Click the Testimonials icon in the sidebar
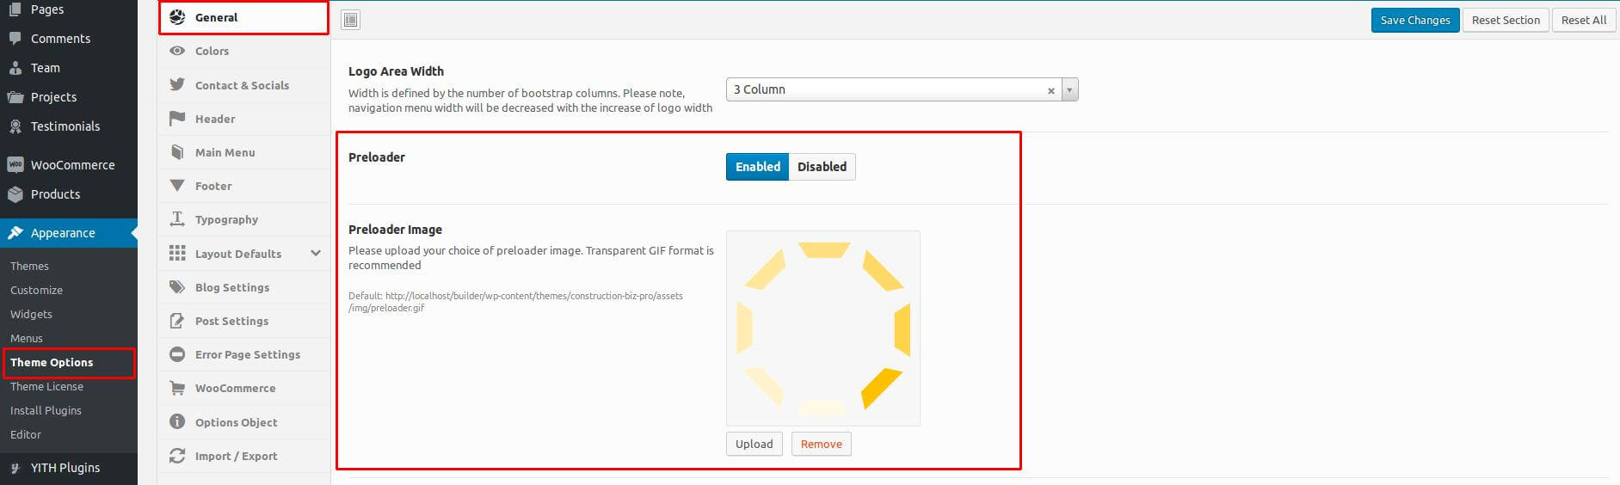 click(x=15, y=126)
